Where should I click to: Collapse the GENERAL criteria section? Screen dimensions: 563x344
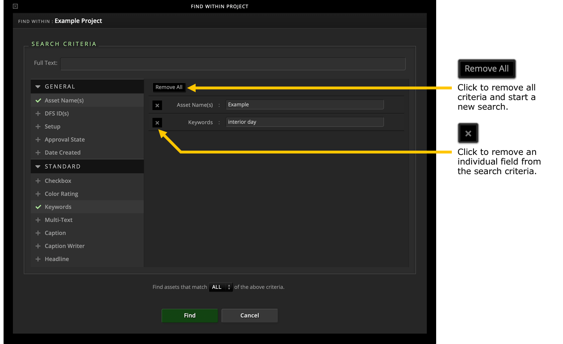pyautogui.click(x=38, y=87)
